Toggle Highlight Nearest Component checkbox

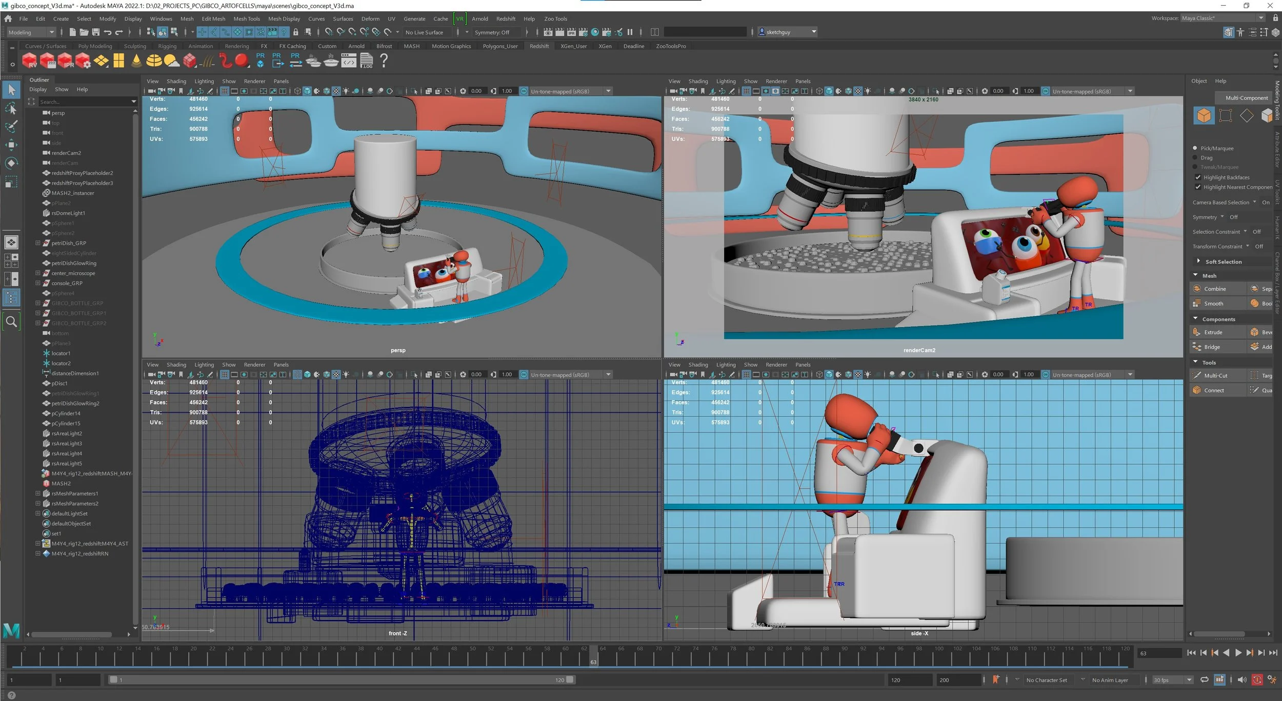click(1198, 187)
